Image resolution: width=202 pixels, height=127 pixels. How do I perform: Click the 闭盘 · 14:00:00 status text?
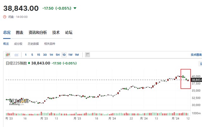[x=18, y=17]
